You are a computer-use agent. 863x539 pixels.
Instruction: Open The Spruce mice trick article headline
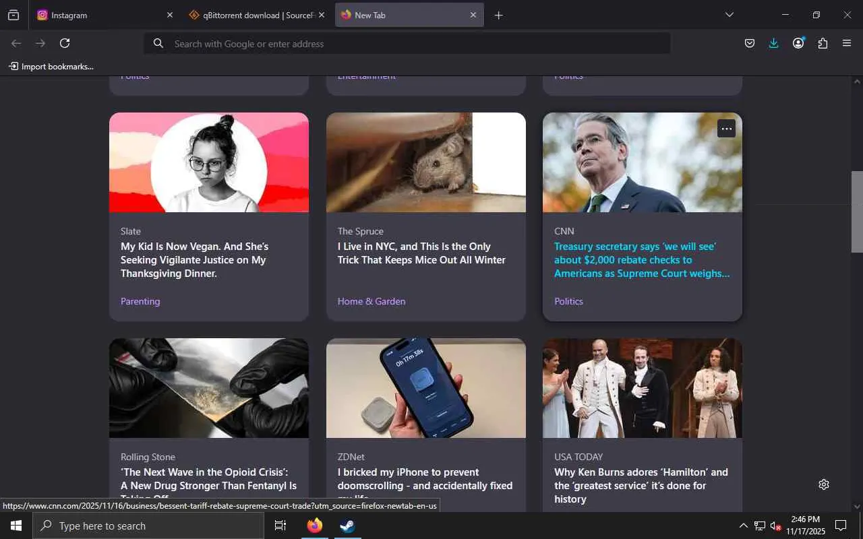click(421, 253)
